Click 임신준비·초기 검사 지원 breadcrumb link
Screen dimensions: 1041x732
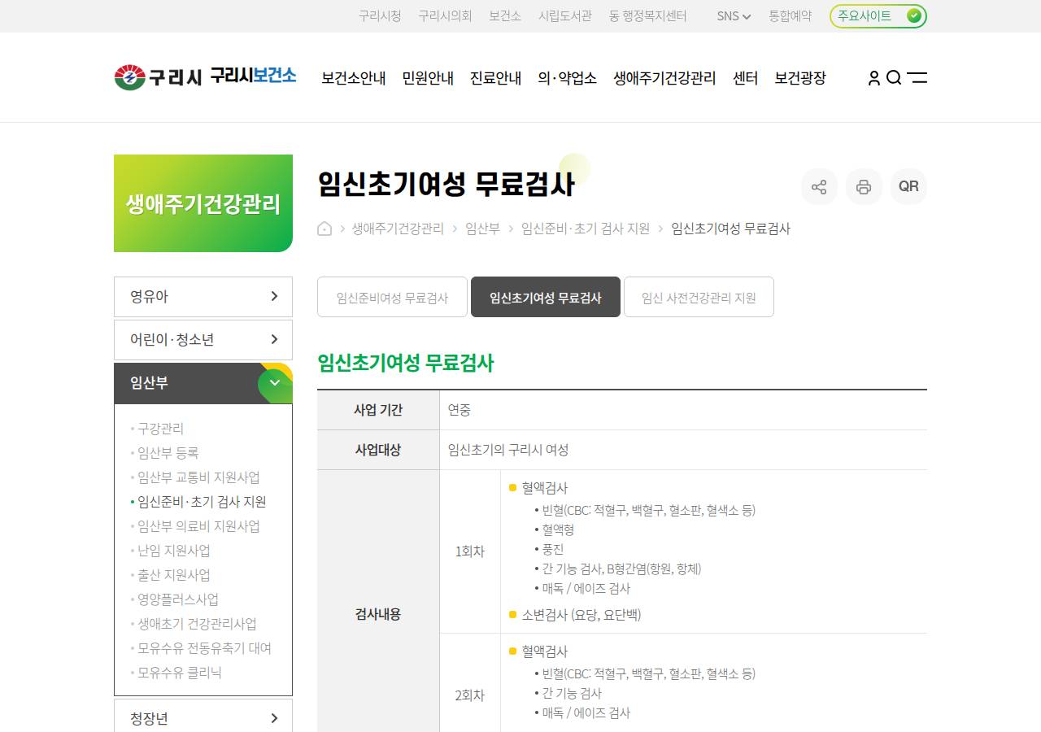586,229
